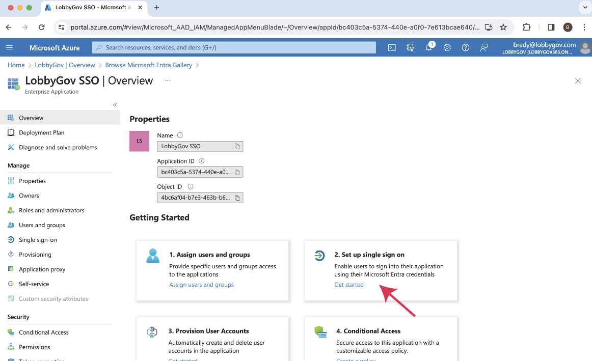Select Overview in the left menu

[60, 118]
